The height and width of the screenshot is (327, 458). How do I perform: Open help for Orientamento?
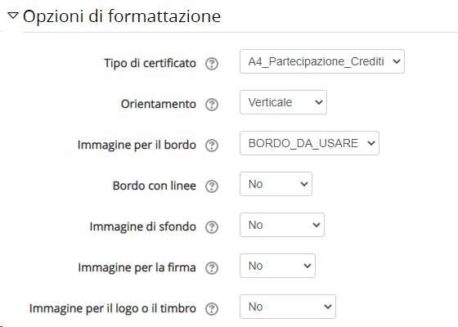[x=212, y=105]
